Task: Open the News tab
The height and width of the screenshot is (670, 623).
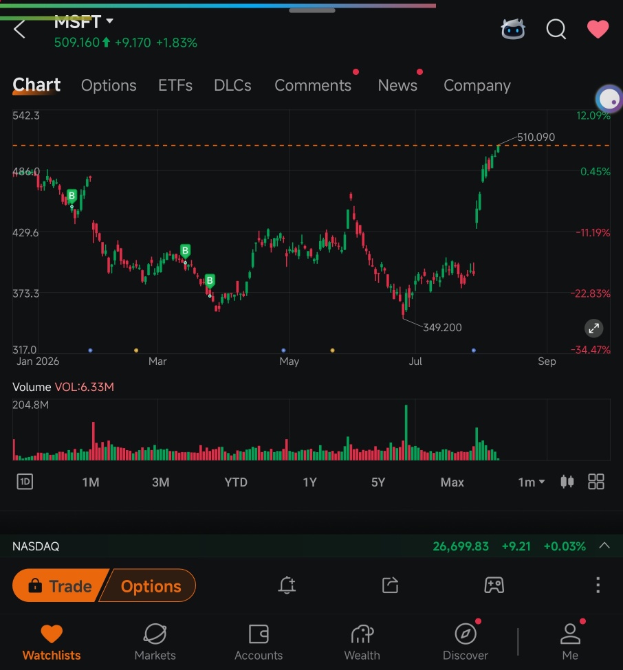Action: (397, 85)
